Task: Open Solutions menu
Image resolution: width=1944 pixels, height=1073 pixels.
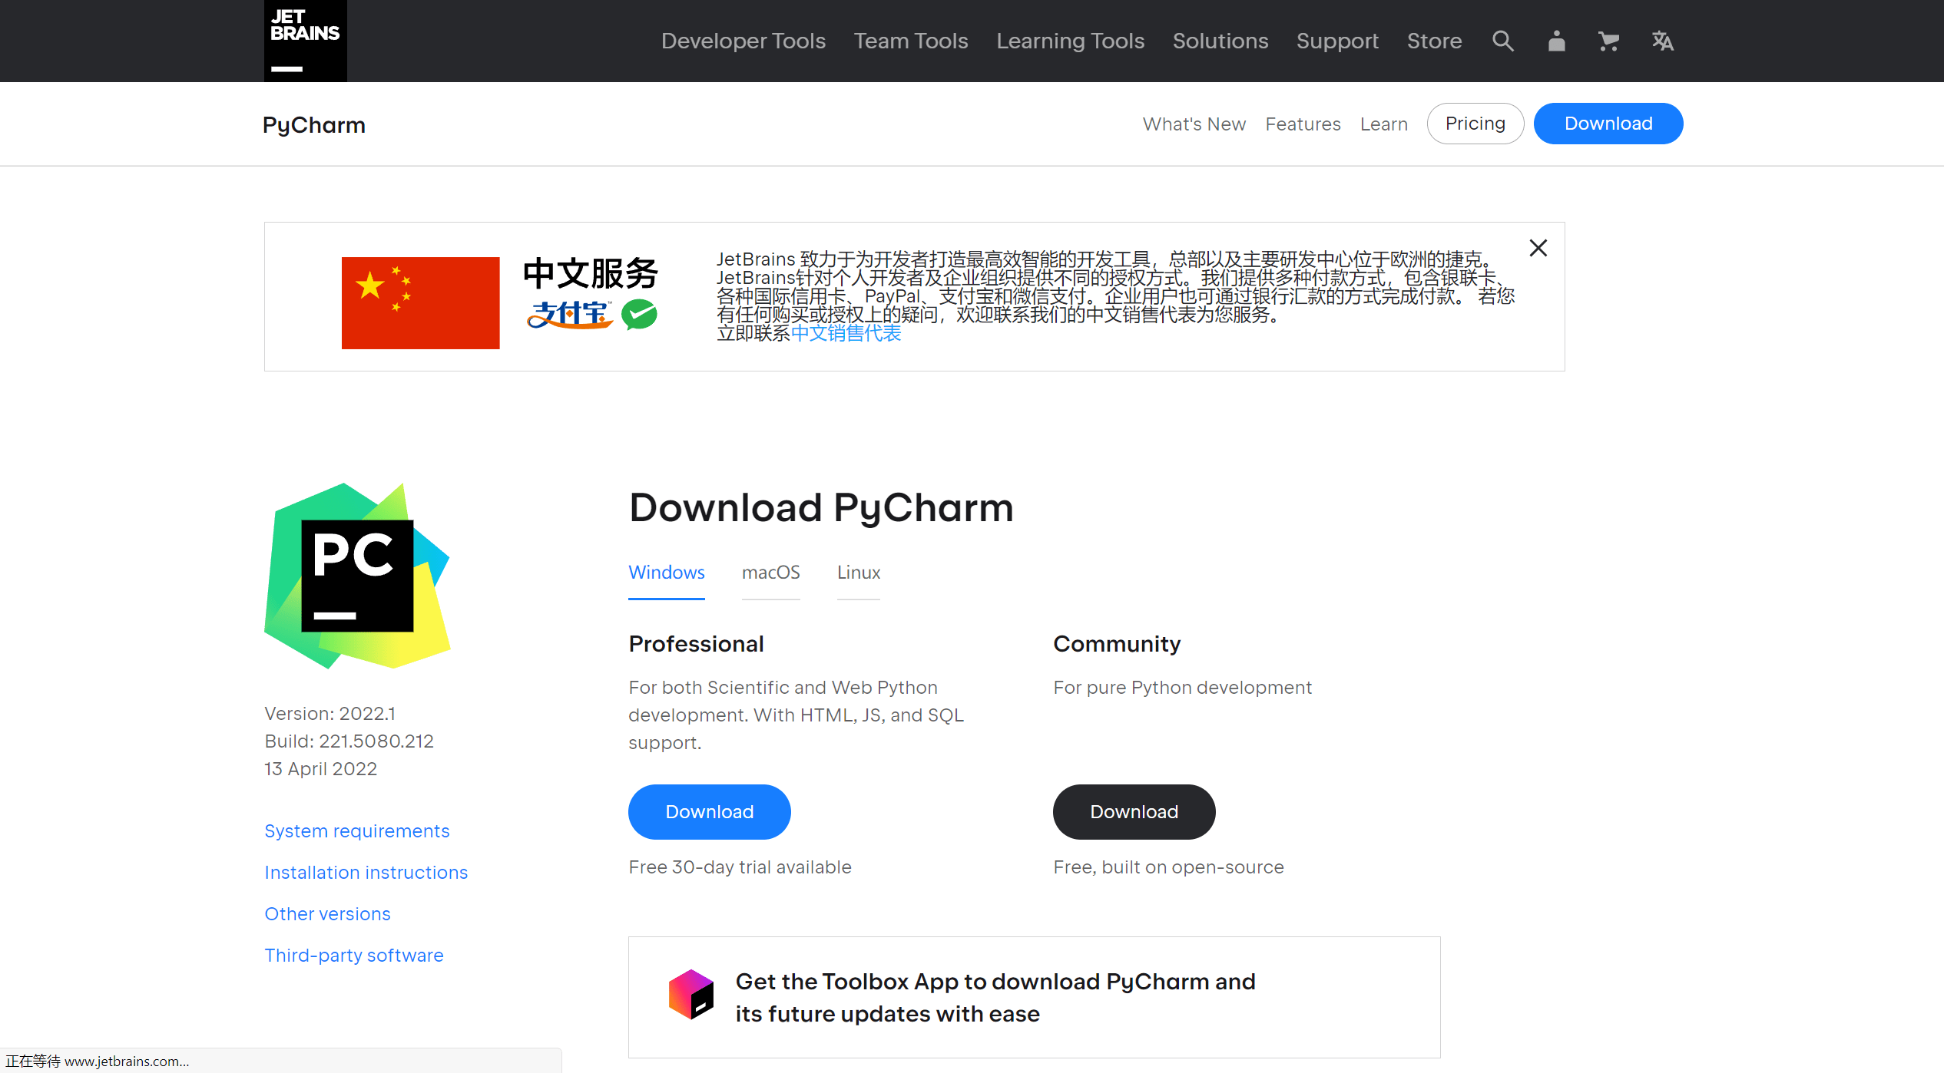Action: 1220,41
